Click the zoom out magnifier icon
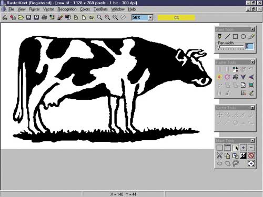Image resolution: width=263 pixels, height=197 pixels. pos(115,17)
